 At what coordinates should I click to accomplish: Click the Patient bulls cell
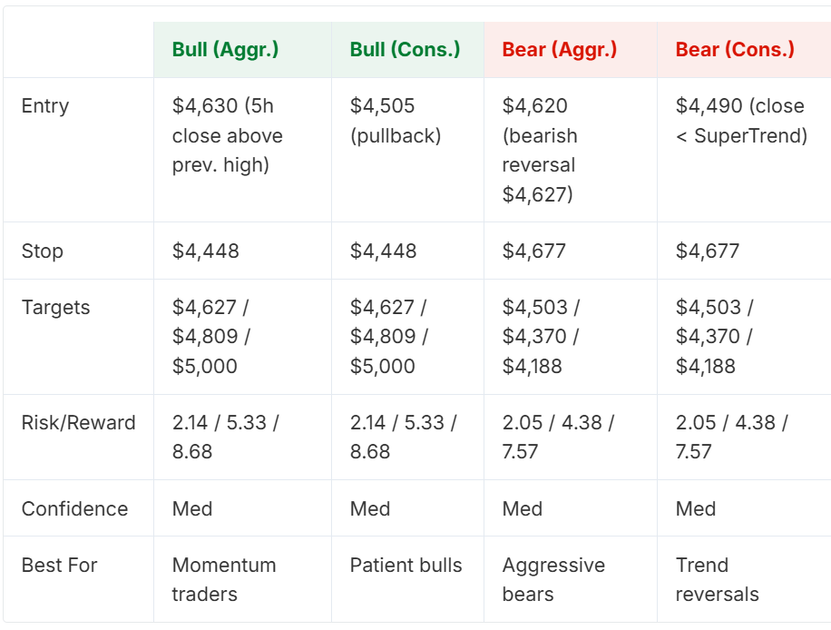pos(407,579)
